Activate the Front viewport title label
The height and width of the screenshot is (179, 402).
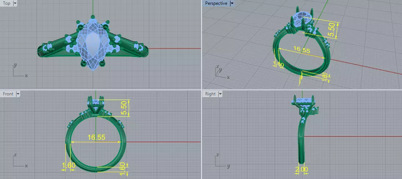pyautogui.click(x=8, y=94)
